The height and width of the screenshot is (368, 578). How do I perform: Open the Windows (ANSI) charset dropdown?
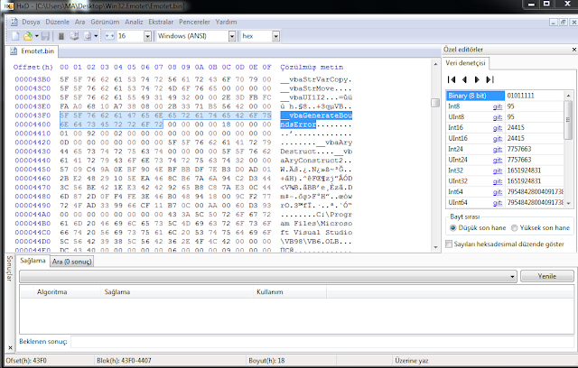(x=232, y=36)
